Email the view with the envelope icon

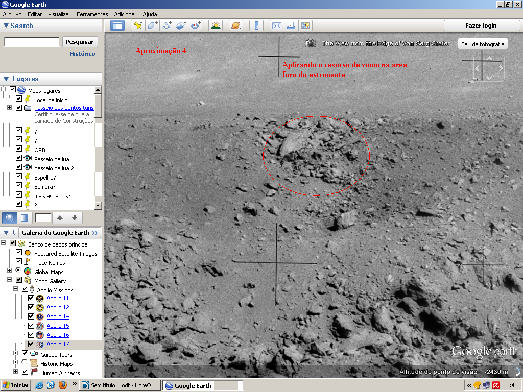(277, 26)
